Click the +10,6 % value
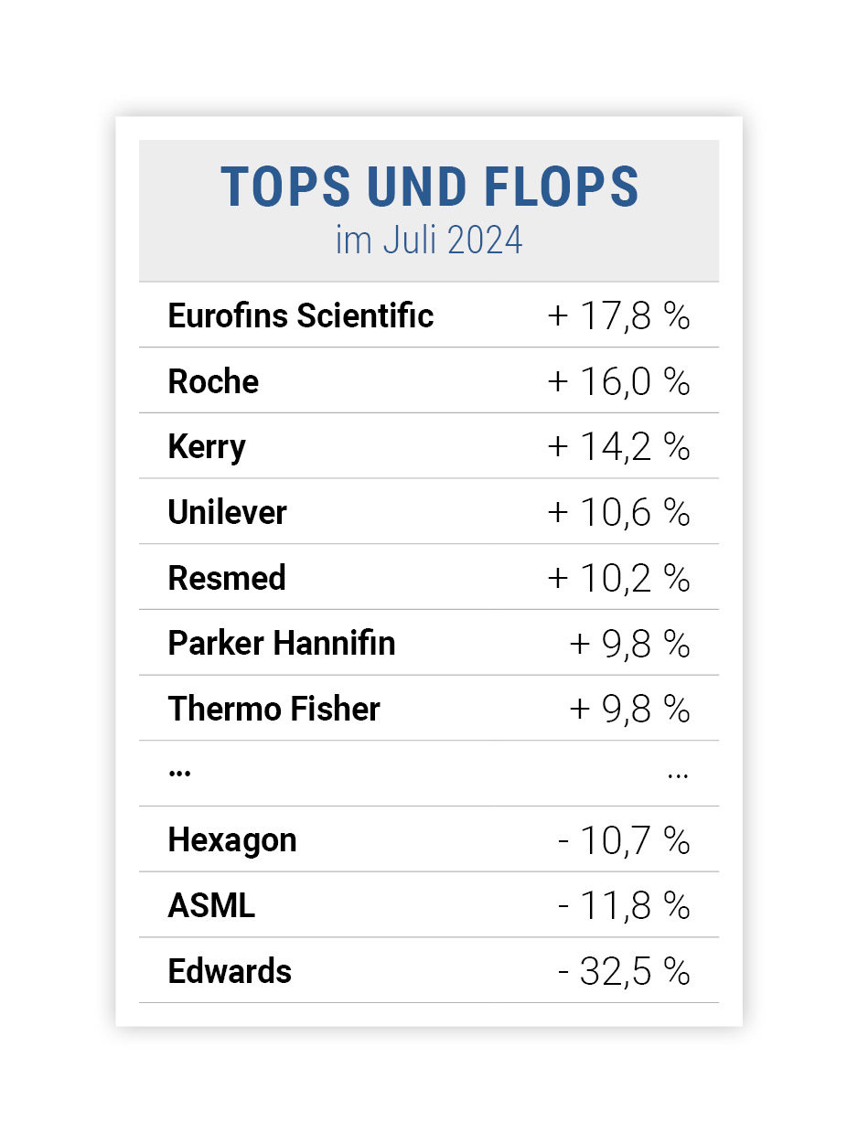 (x=618, y=513)
